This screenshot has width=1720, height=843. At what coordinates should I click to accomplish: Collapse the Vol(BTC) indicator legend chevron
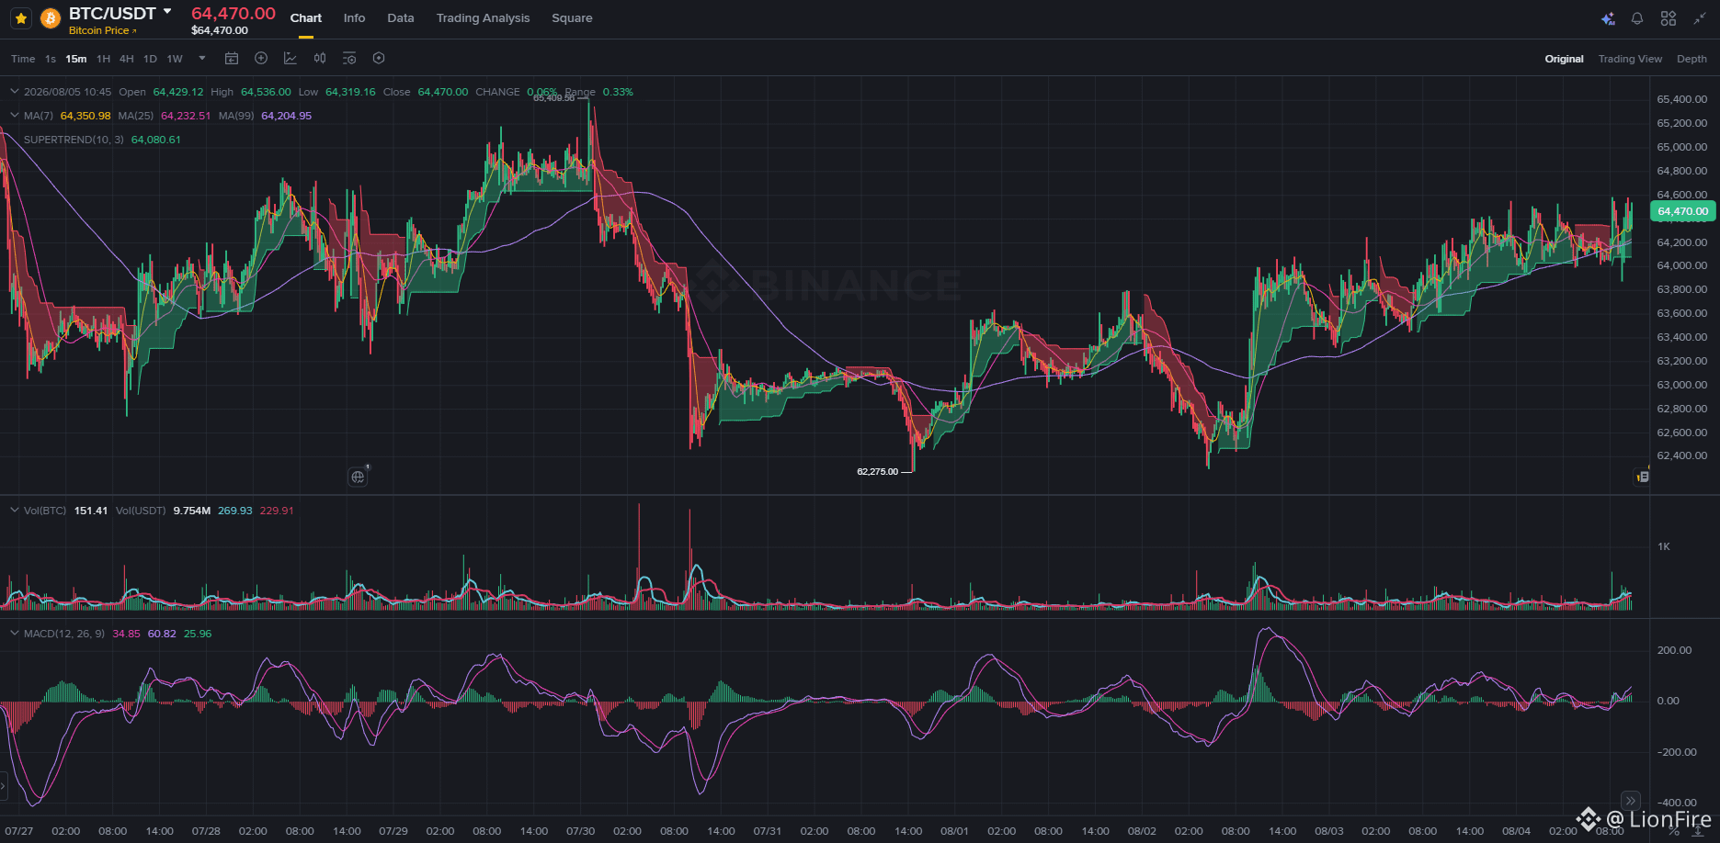coord(14,511)
